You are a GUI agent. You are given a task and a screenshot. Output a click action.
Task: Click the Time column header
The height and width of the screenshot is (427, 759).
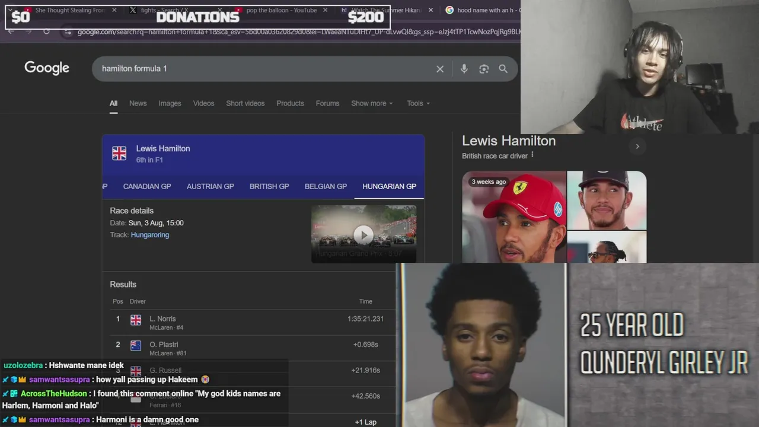coord(365,301)
